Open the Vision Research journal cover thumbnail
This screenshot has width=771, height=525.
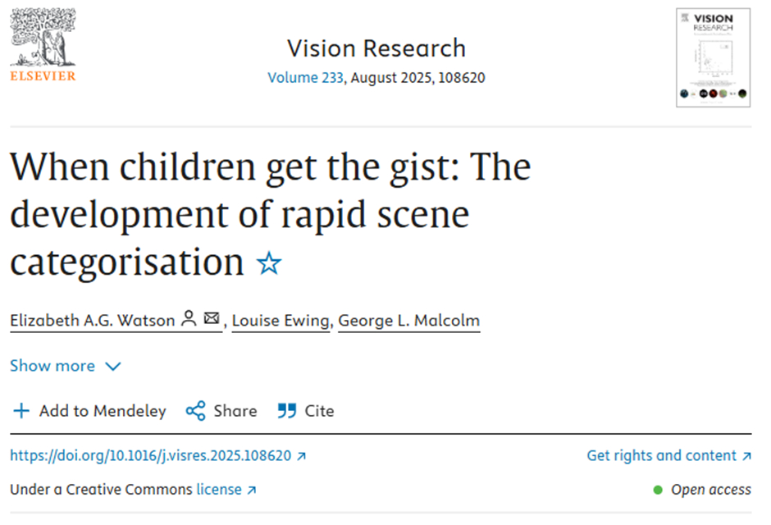(713, 57)
